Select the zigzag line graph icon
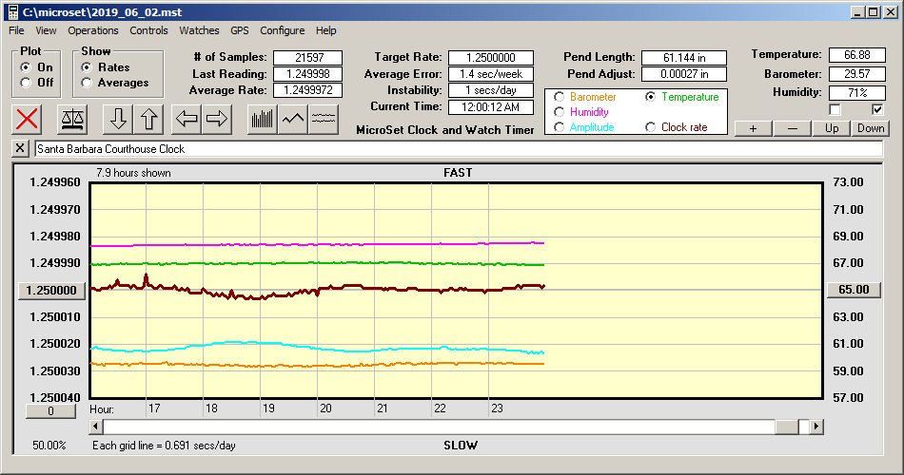 pyautogui.click(x=293, y=119)
